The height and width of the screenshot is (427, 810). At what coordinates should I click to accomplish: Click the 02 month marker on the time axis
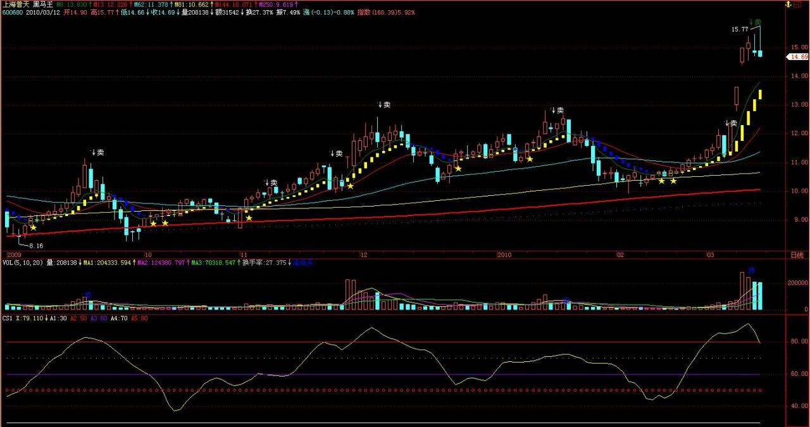click(620, 255)
